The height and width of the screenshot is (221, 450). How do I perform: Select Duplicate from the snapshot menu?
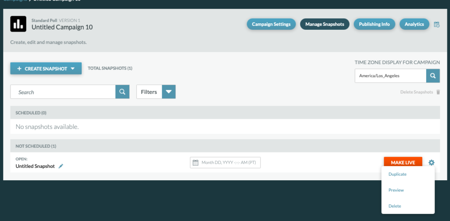pos(397,174)
